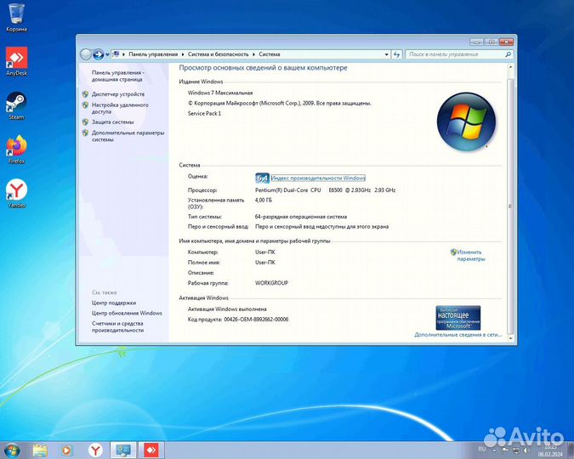
Task: Click the Windows Start orb
Action: tap(11, 450)
